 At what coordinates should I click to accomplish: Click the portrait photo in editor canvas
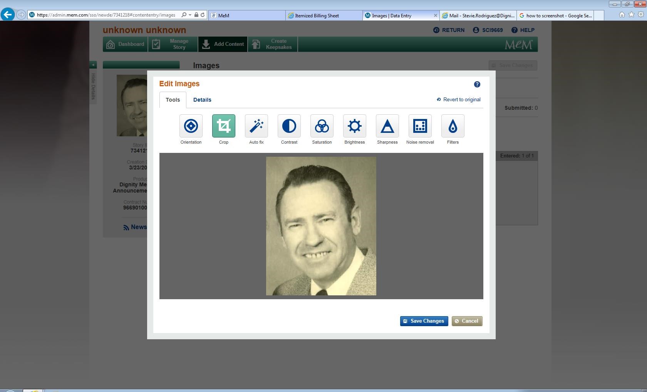click(x=321, y=226)
